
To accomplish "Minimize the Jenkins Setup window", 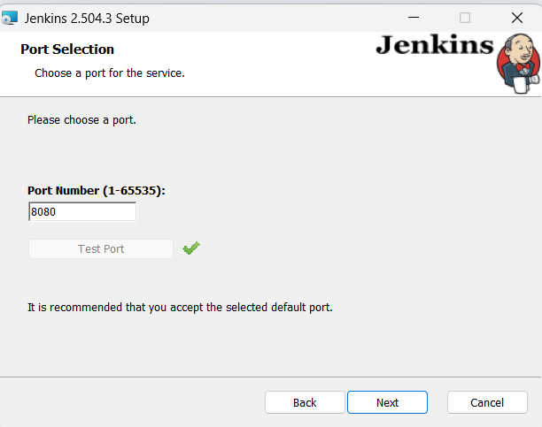I will (414, 18).
